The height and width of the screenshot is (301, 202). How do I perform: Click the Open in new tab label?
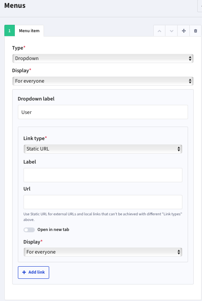click(x=53, y=230)
